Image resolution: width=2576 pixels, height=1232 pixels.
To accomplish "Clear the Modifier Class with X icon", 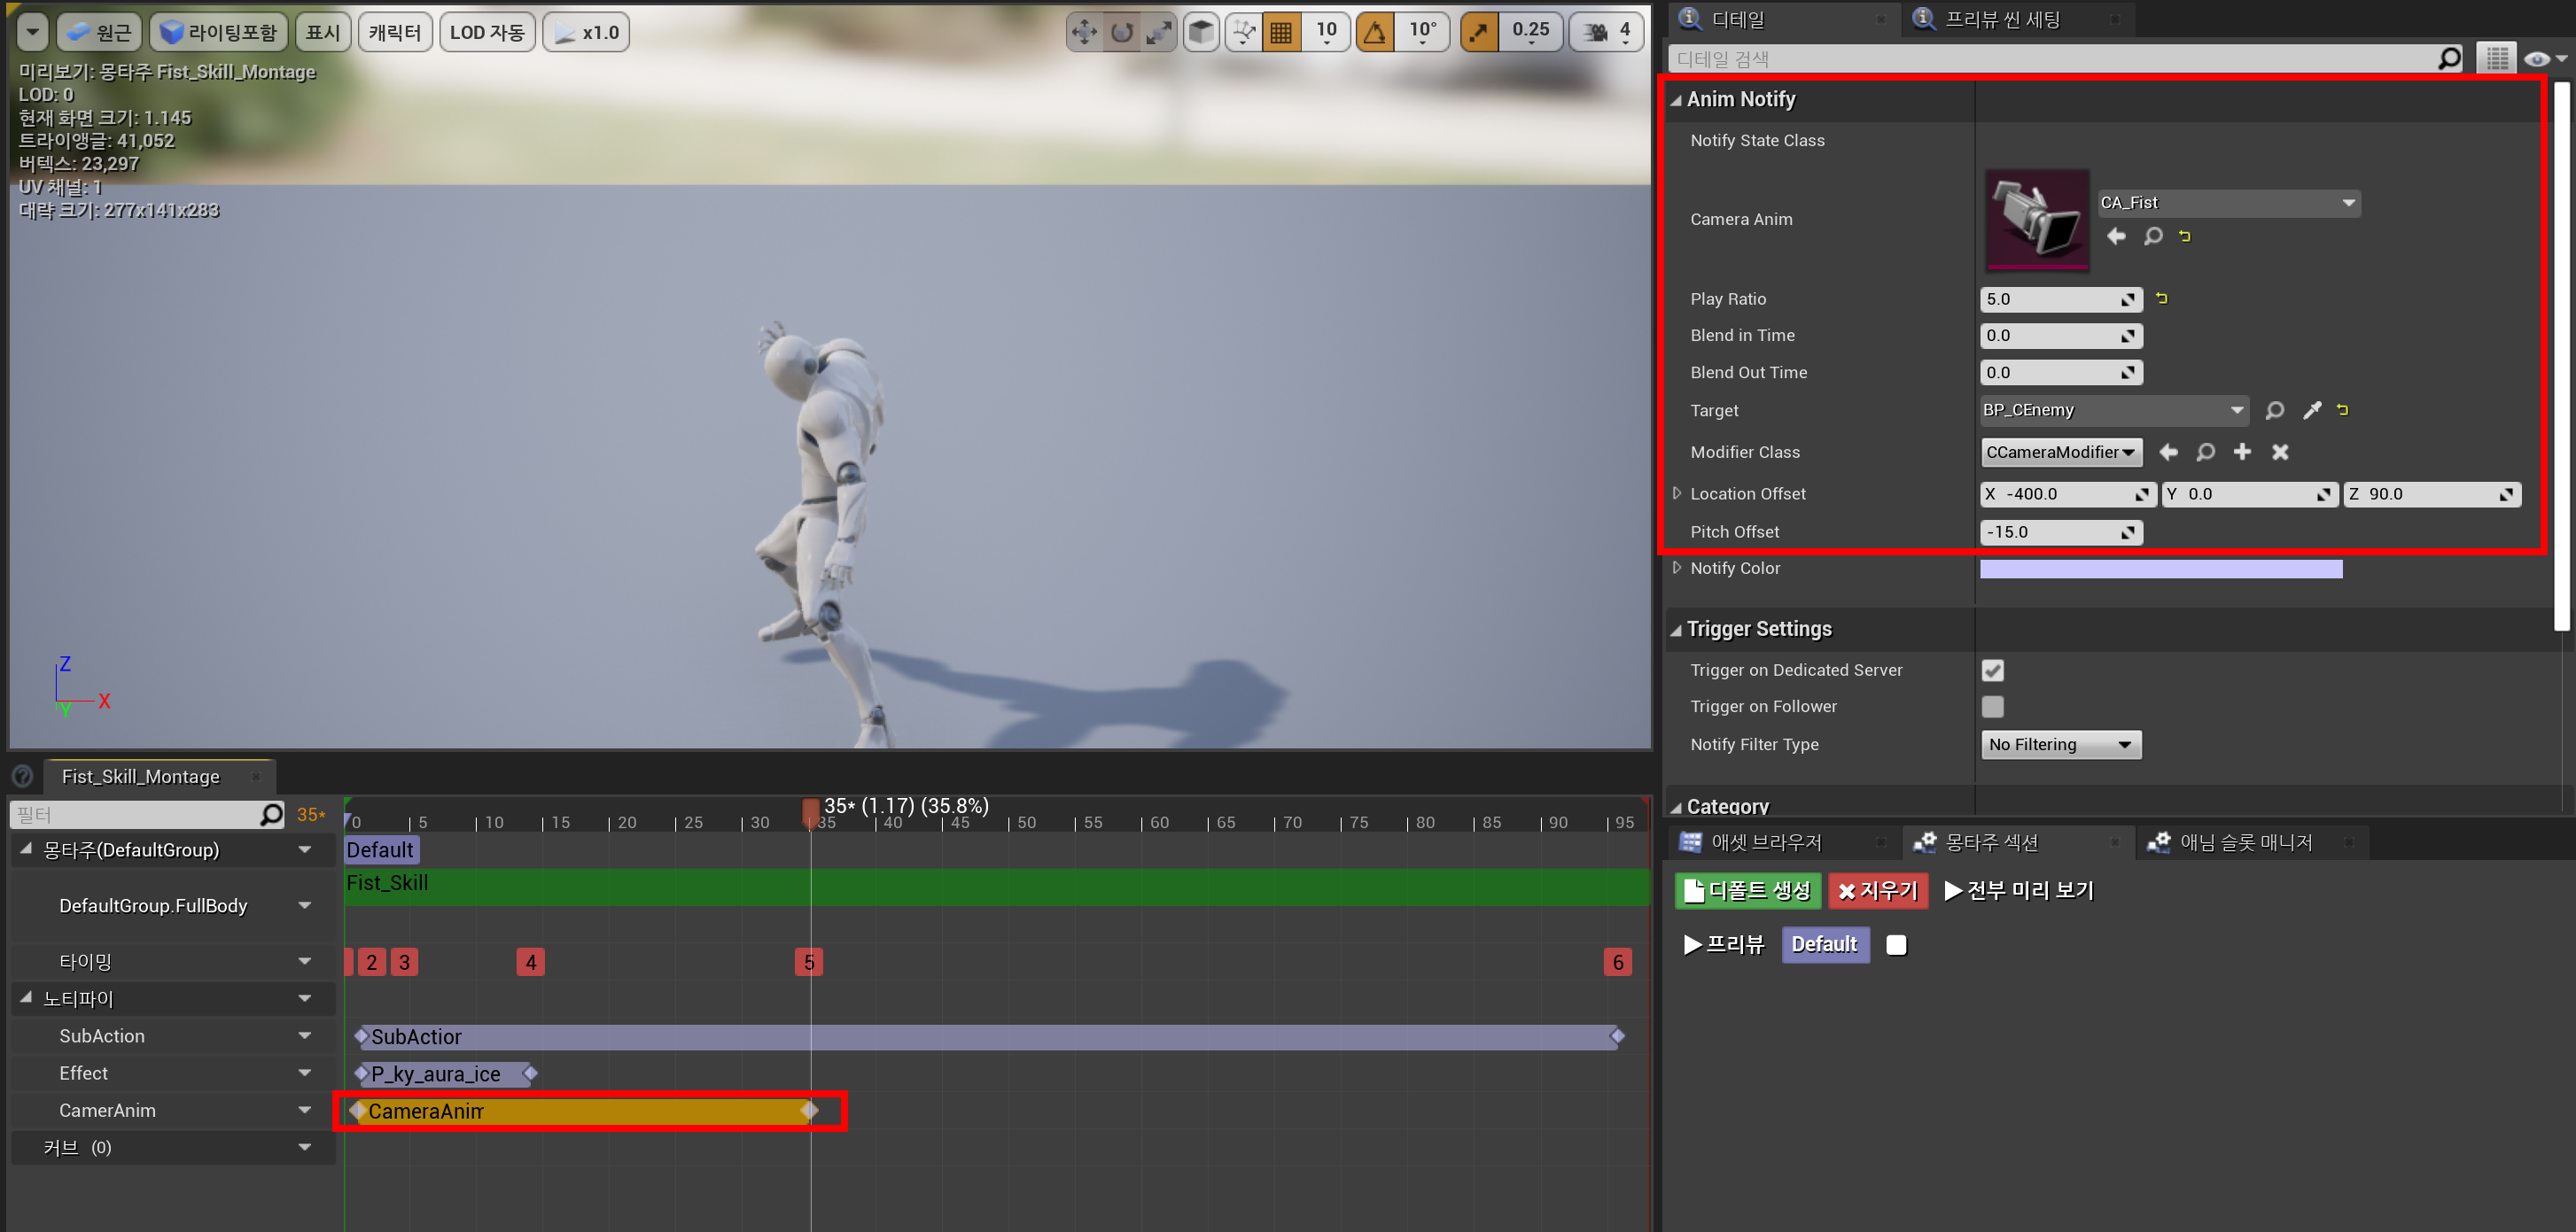I will 2280,453.
